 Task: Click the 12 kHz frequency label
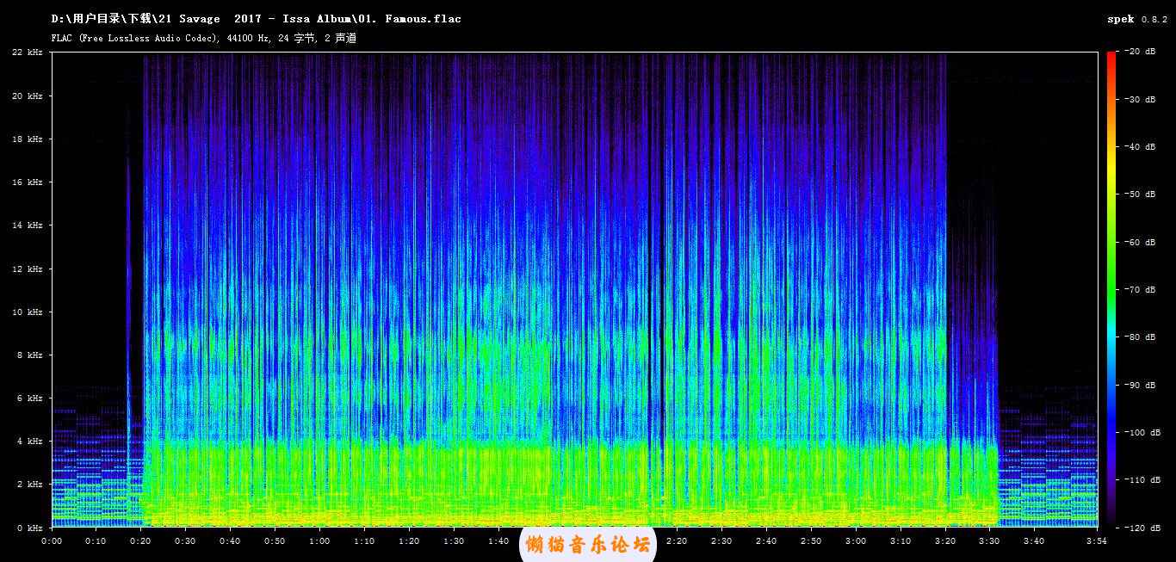[28, 269]
